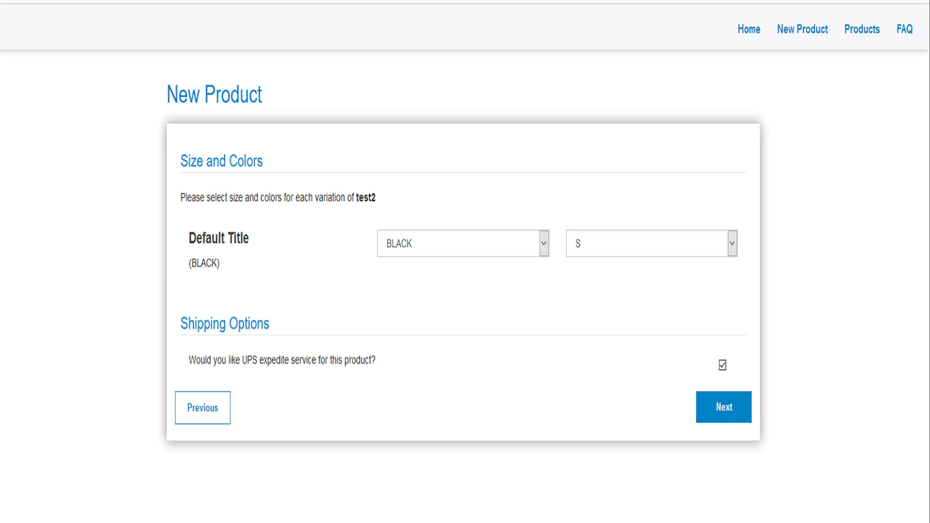Open the BLACK color dropdown field
930x523 pixels.
coord(463,243)
